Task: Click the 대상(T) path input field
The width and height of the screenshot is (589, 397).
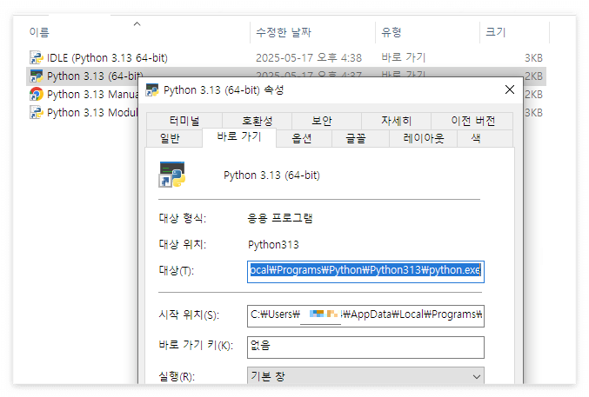Action: (x=365, y=272)
